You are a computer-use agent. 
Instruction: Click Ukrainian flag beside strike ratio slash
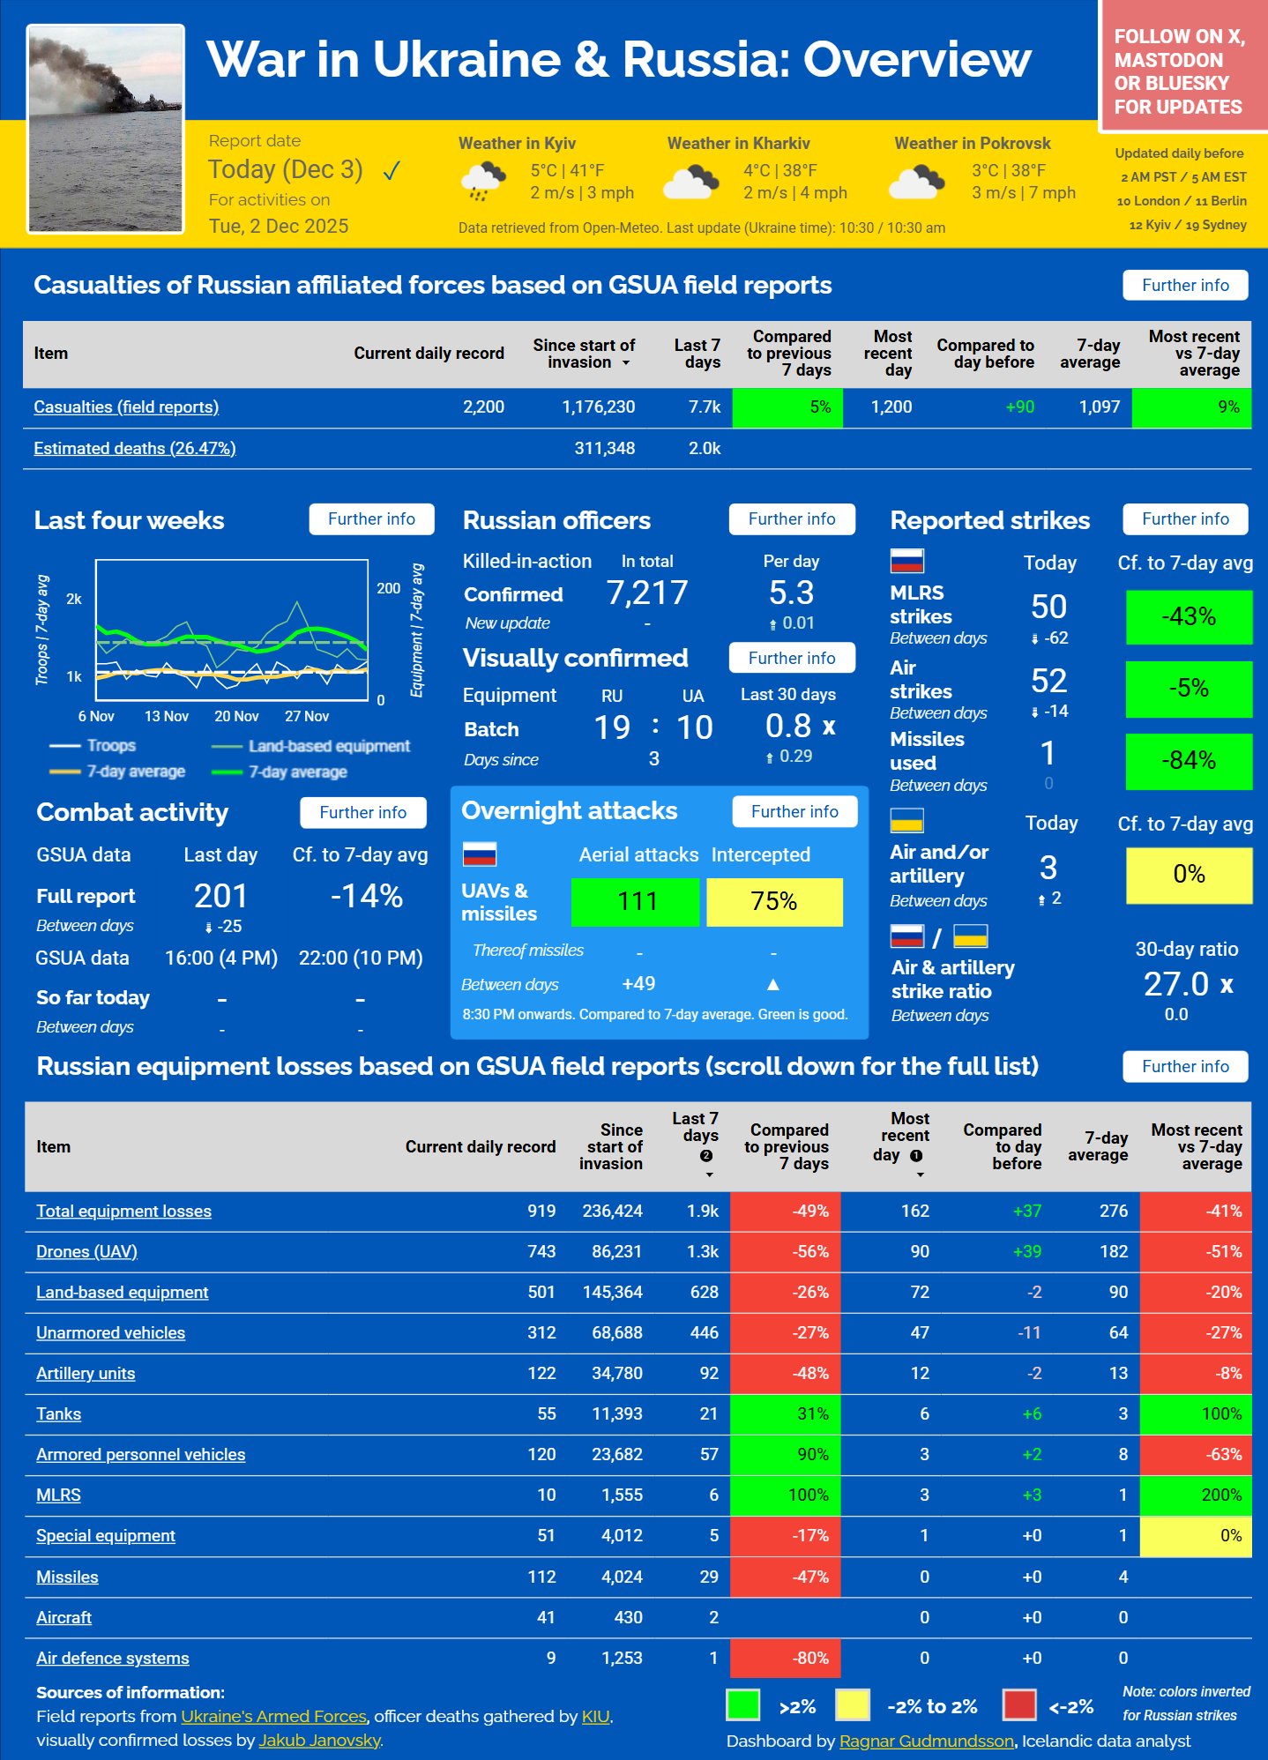point(971,936)
